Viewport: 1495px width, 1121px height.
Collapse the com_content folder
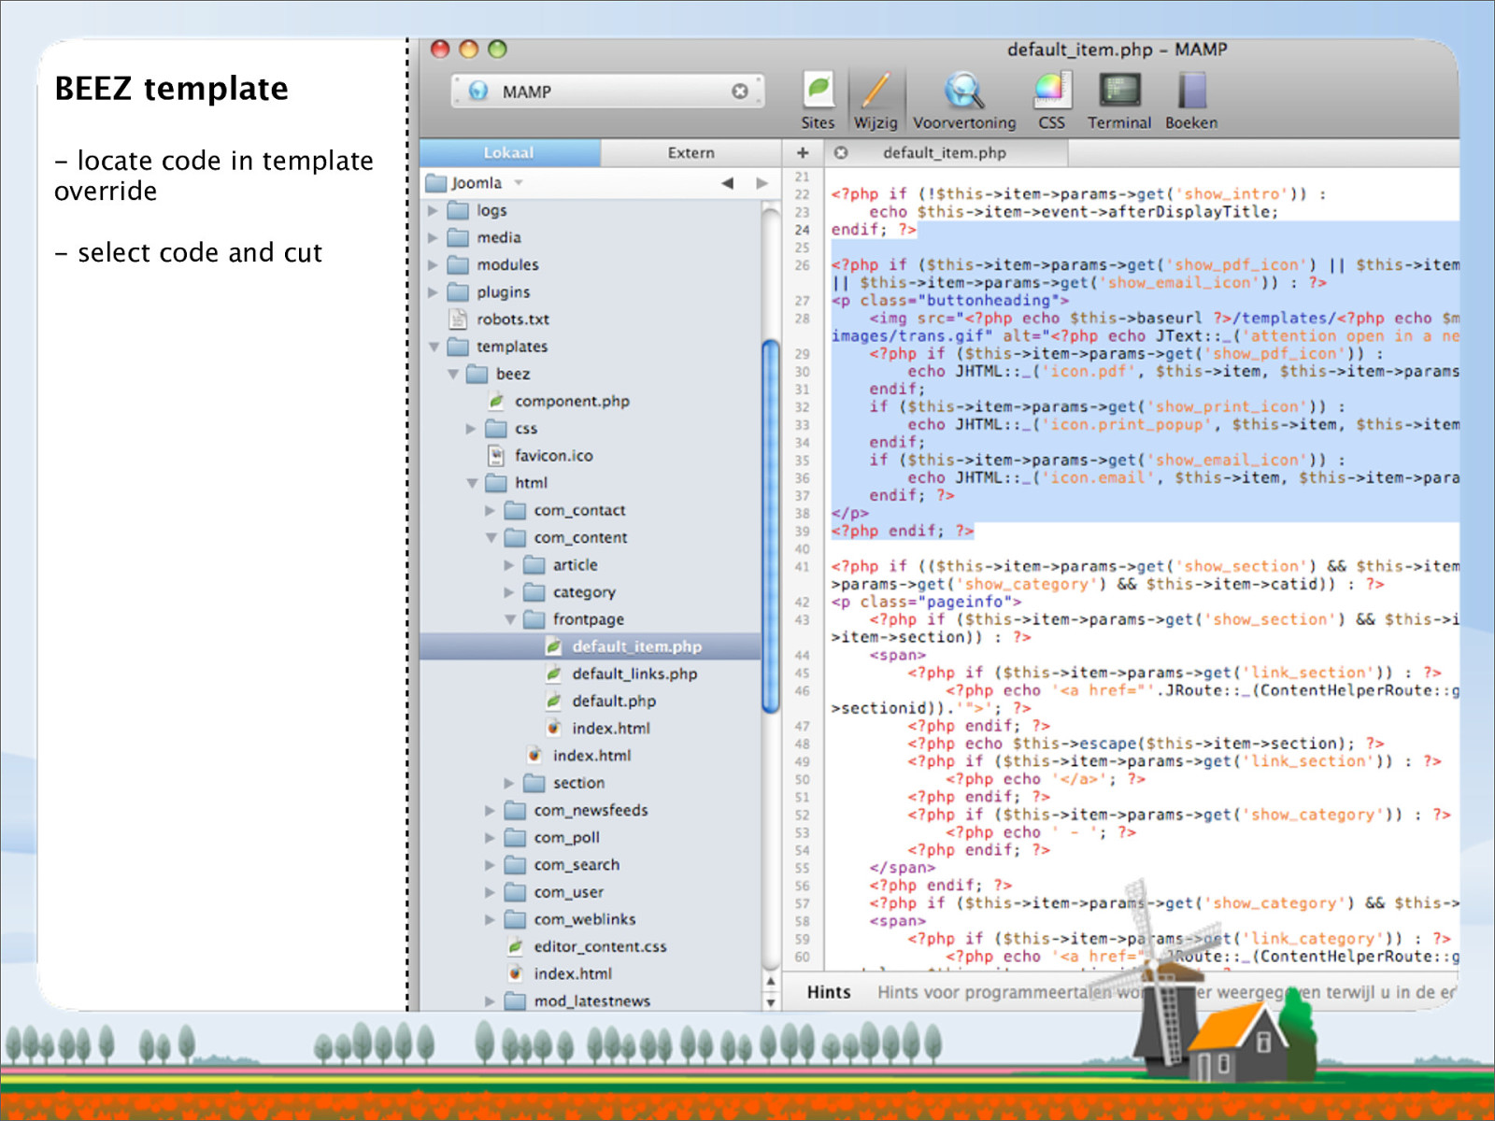tap(491, 538)
